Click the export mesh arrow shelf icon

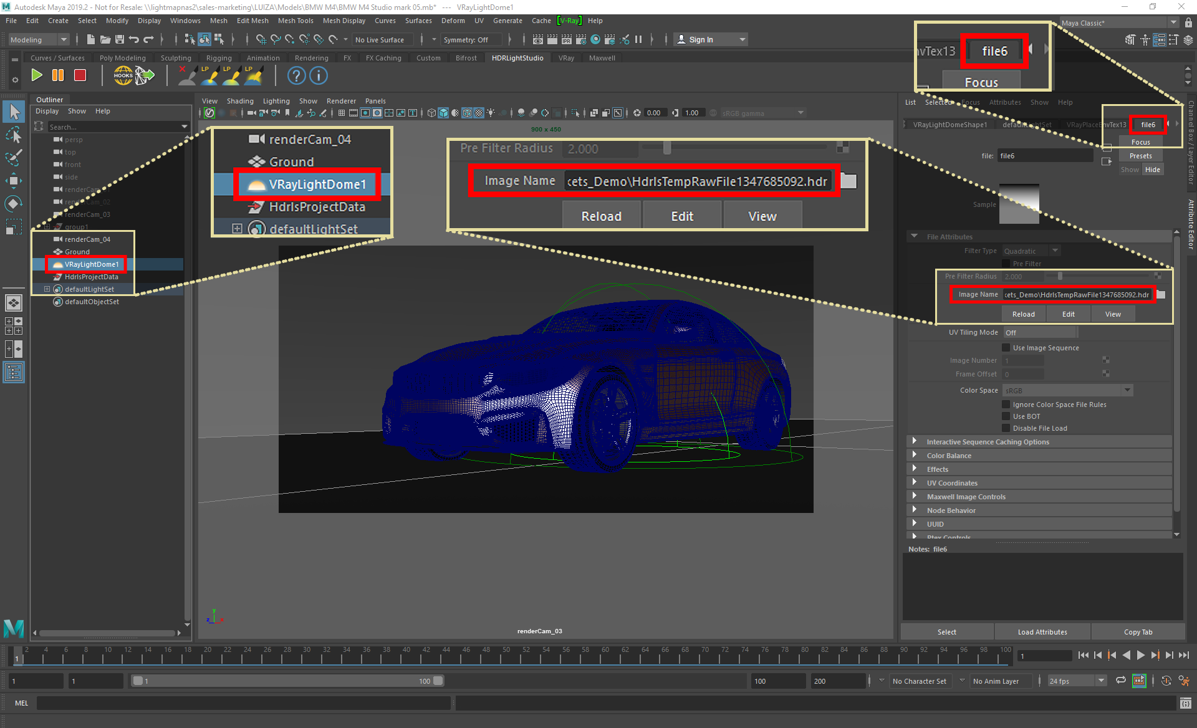[145, 75]
